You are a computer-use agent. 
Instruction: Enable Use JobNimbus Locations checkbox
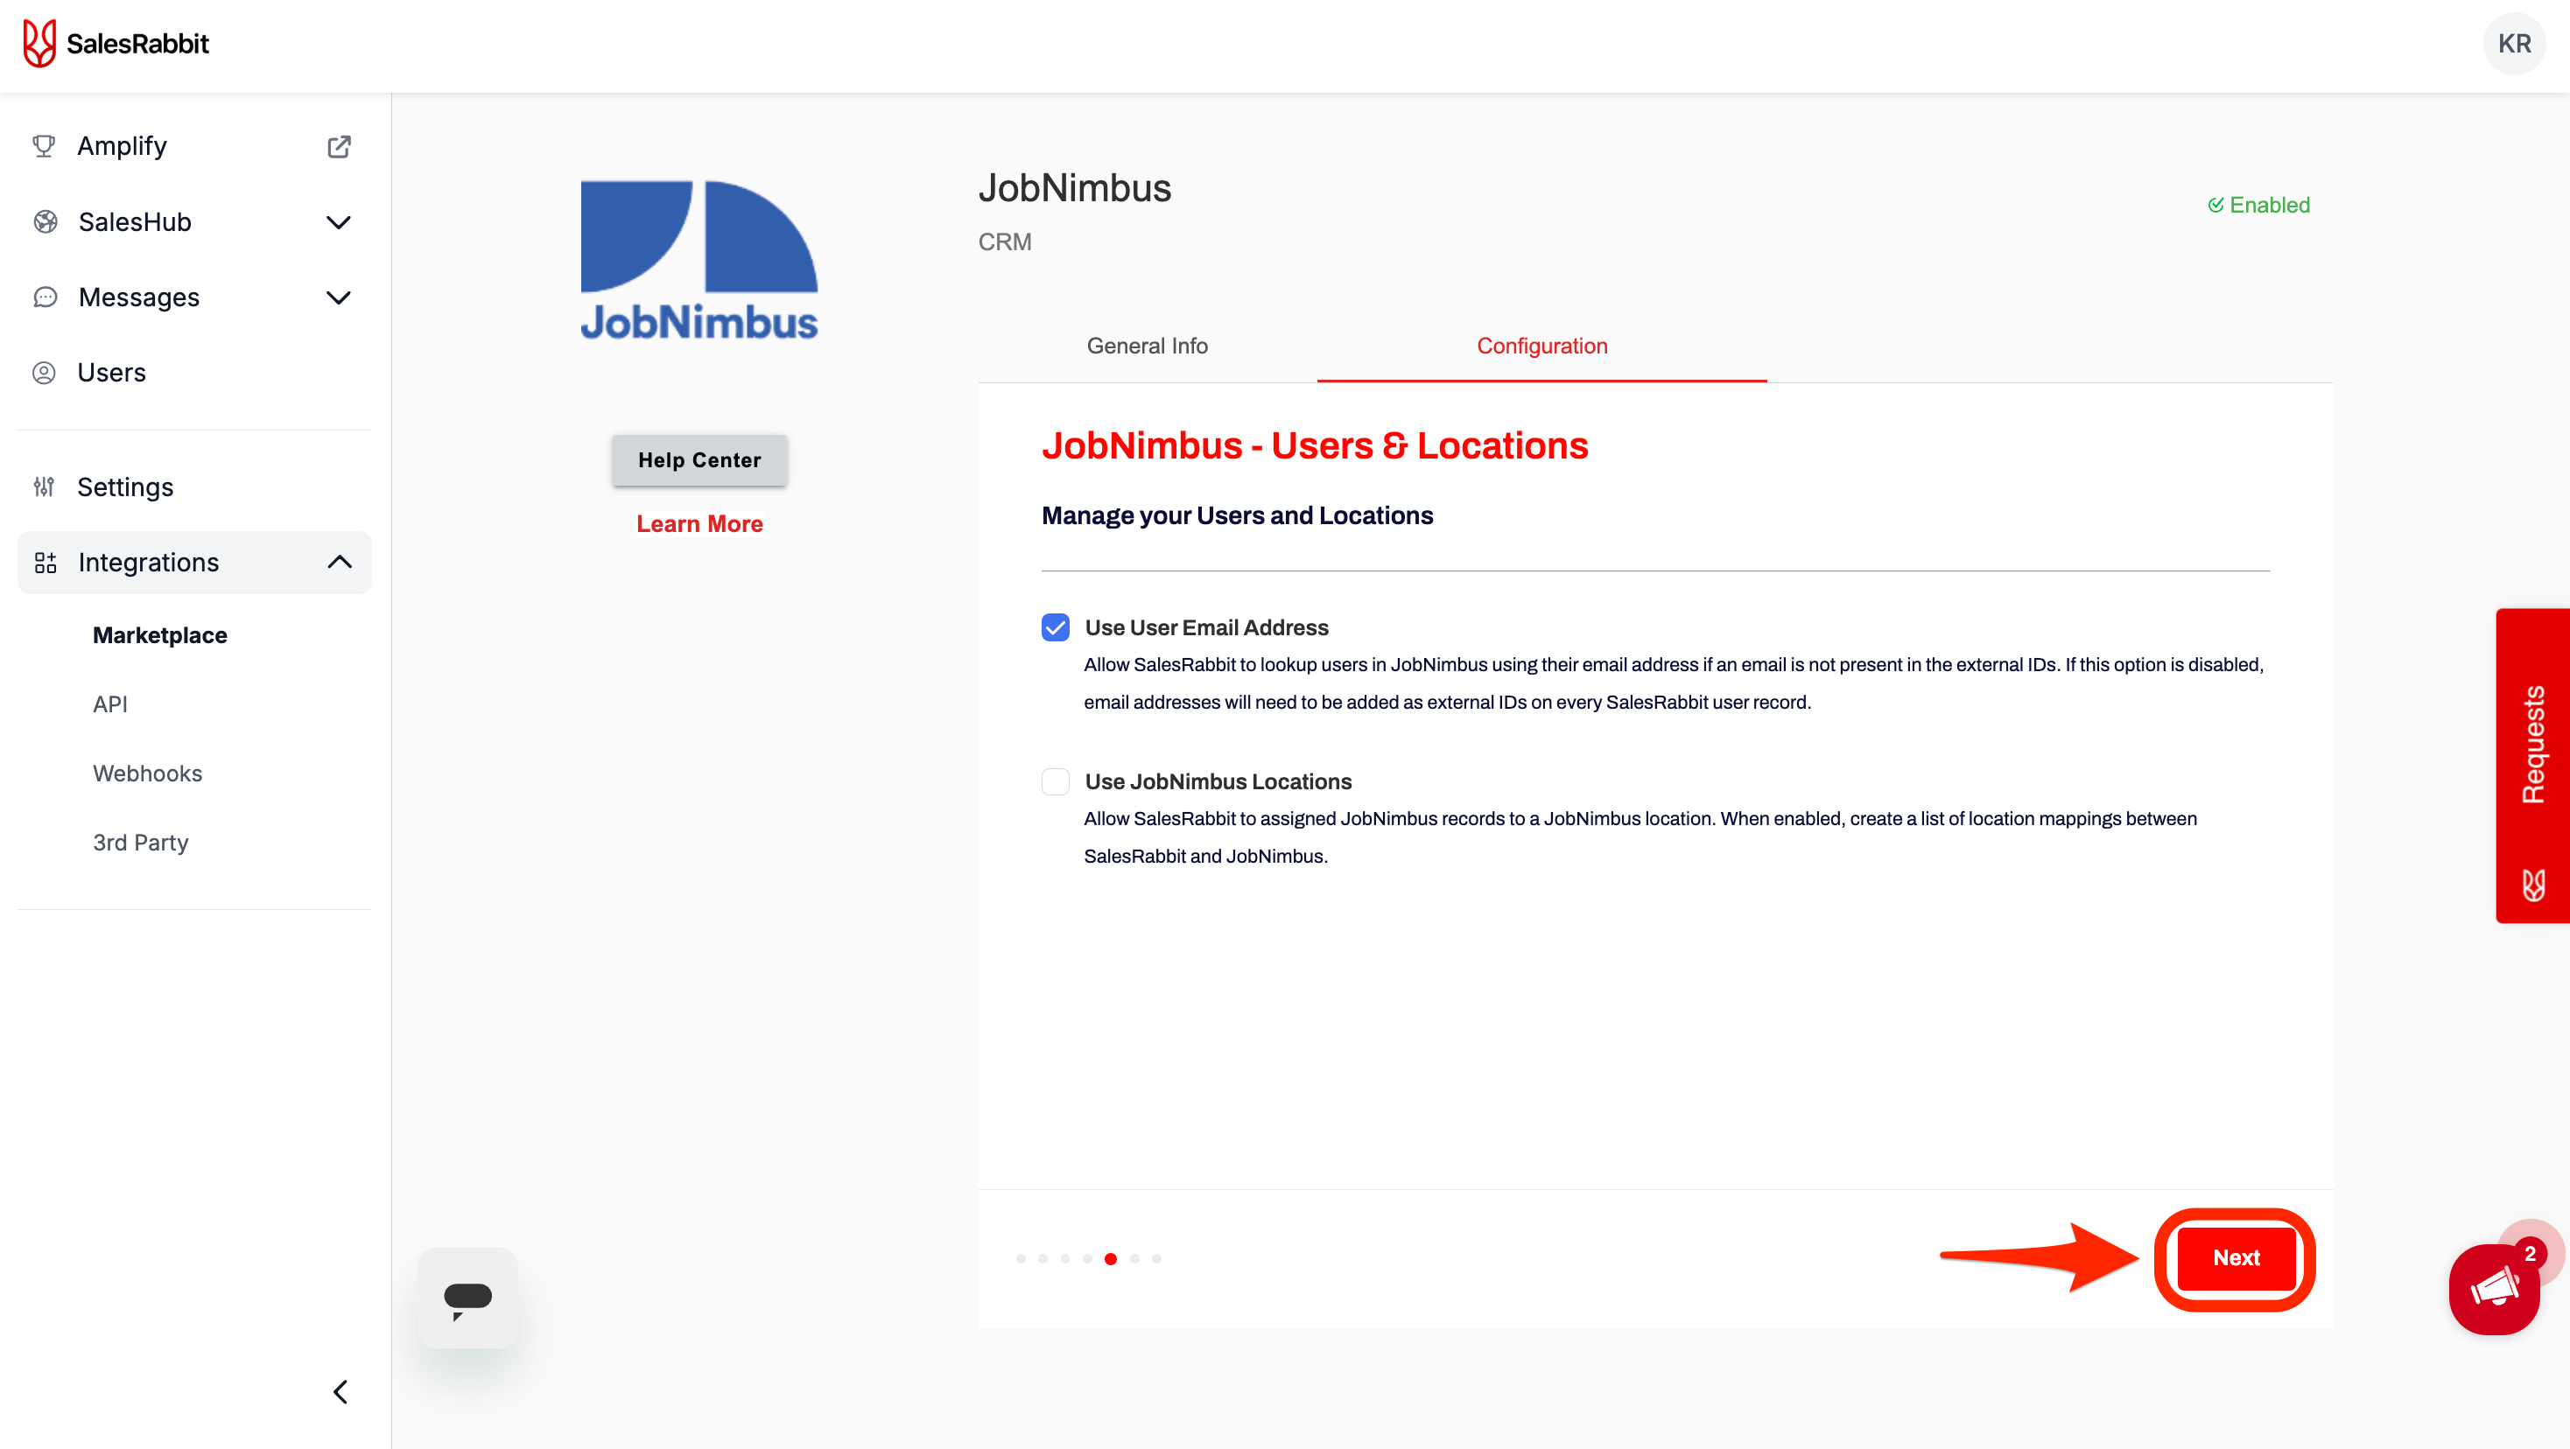(1055, 782)
